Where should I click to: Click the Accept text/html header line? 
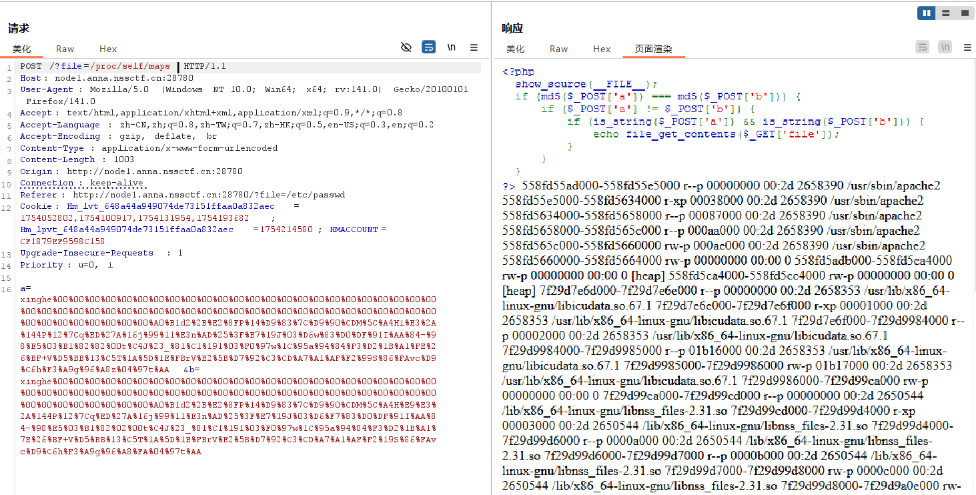click(x=211, y=113)
